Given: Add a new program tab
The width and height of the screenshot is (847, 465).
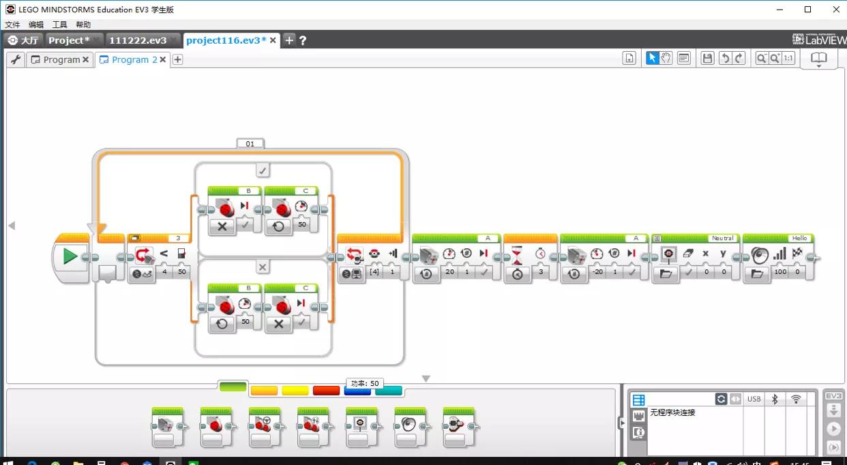Looking at the screenshot, I should pyautogui.click(x=177, y=60).
